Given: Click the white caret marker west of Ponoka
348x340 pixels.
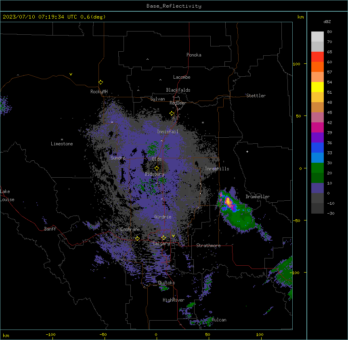Looking at the screenshot, I should point(147,59).
